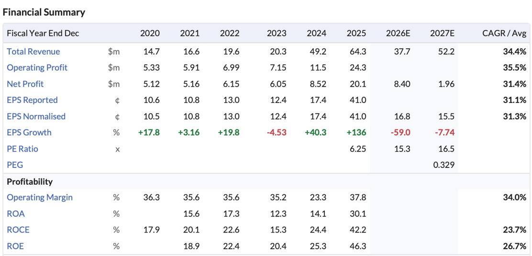Select the 0.329 PEG value
532x256 pixels.
pos(444,165)
